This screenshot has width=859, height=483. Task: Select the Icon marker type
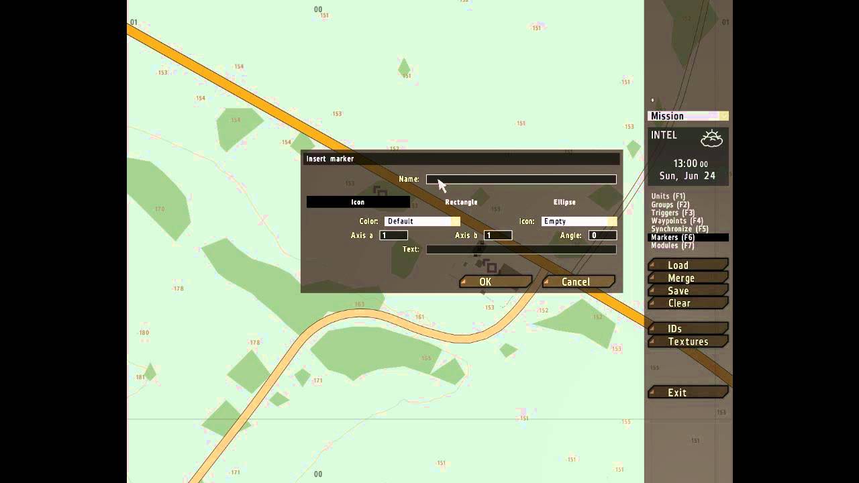coord(358,202)
